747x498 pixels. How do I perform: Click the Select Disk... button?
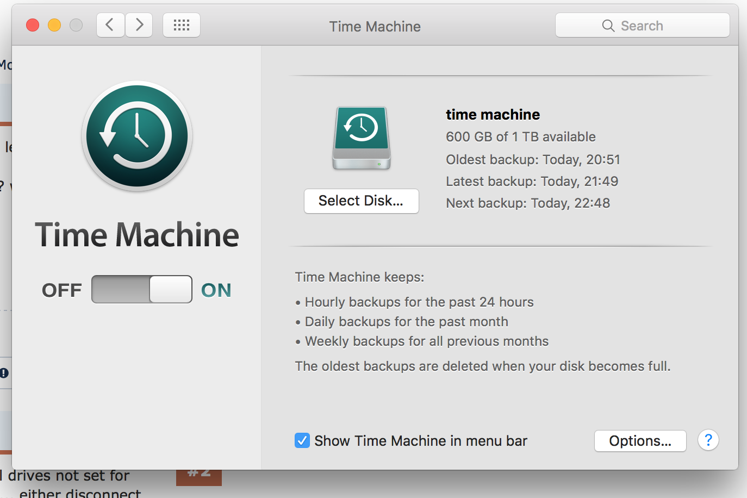(x=362, y=201)
